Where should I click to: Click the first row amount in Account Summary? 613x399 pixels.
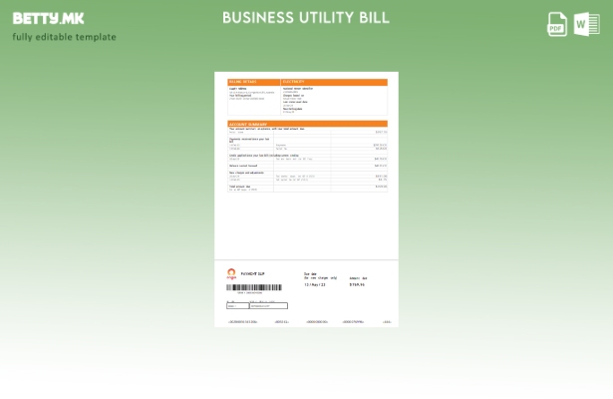click(381, 132)
